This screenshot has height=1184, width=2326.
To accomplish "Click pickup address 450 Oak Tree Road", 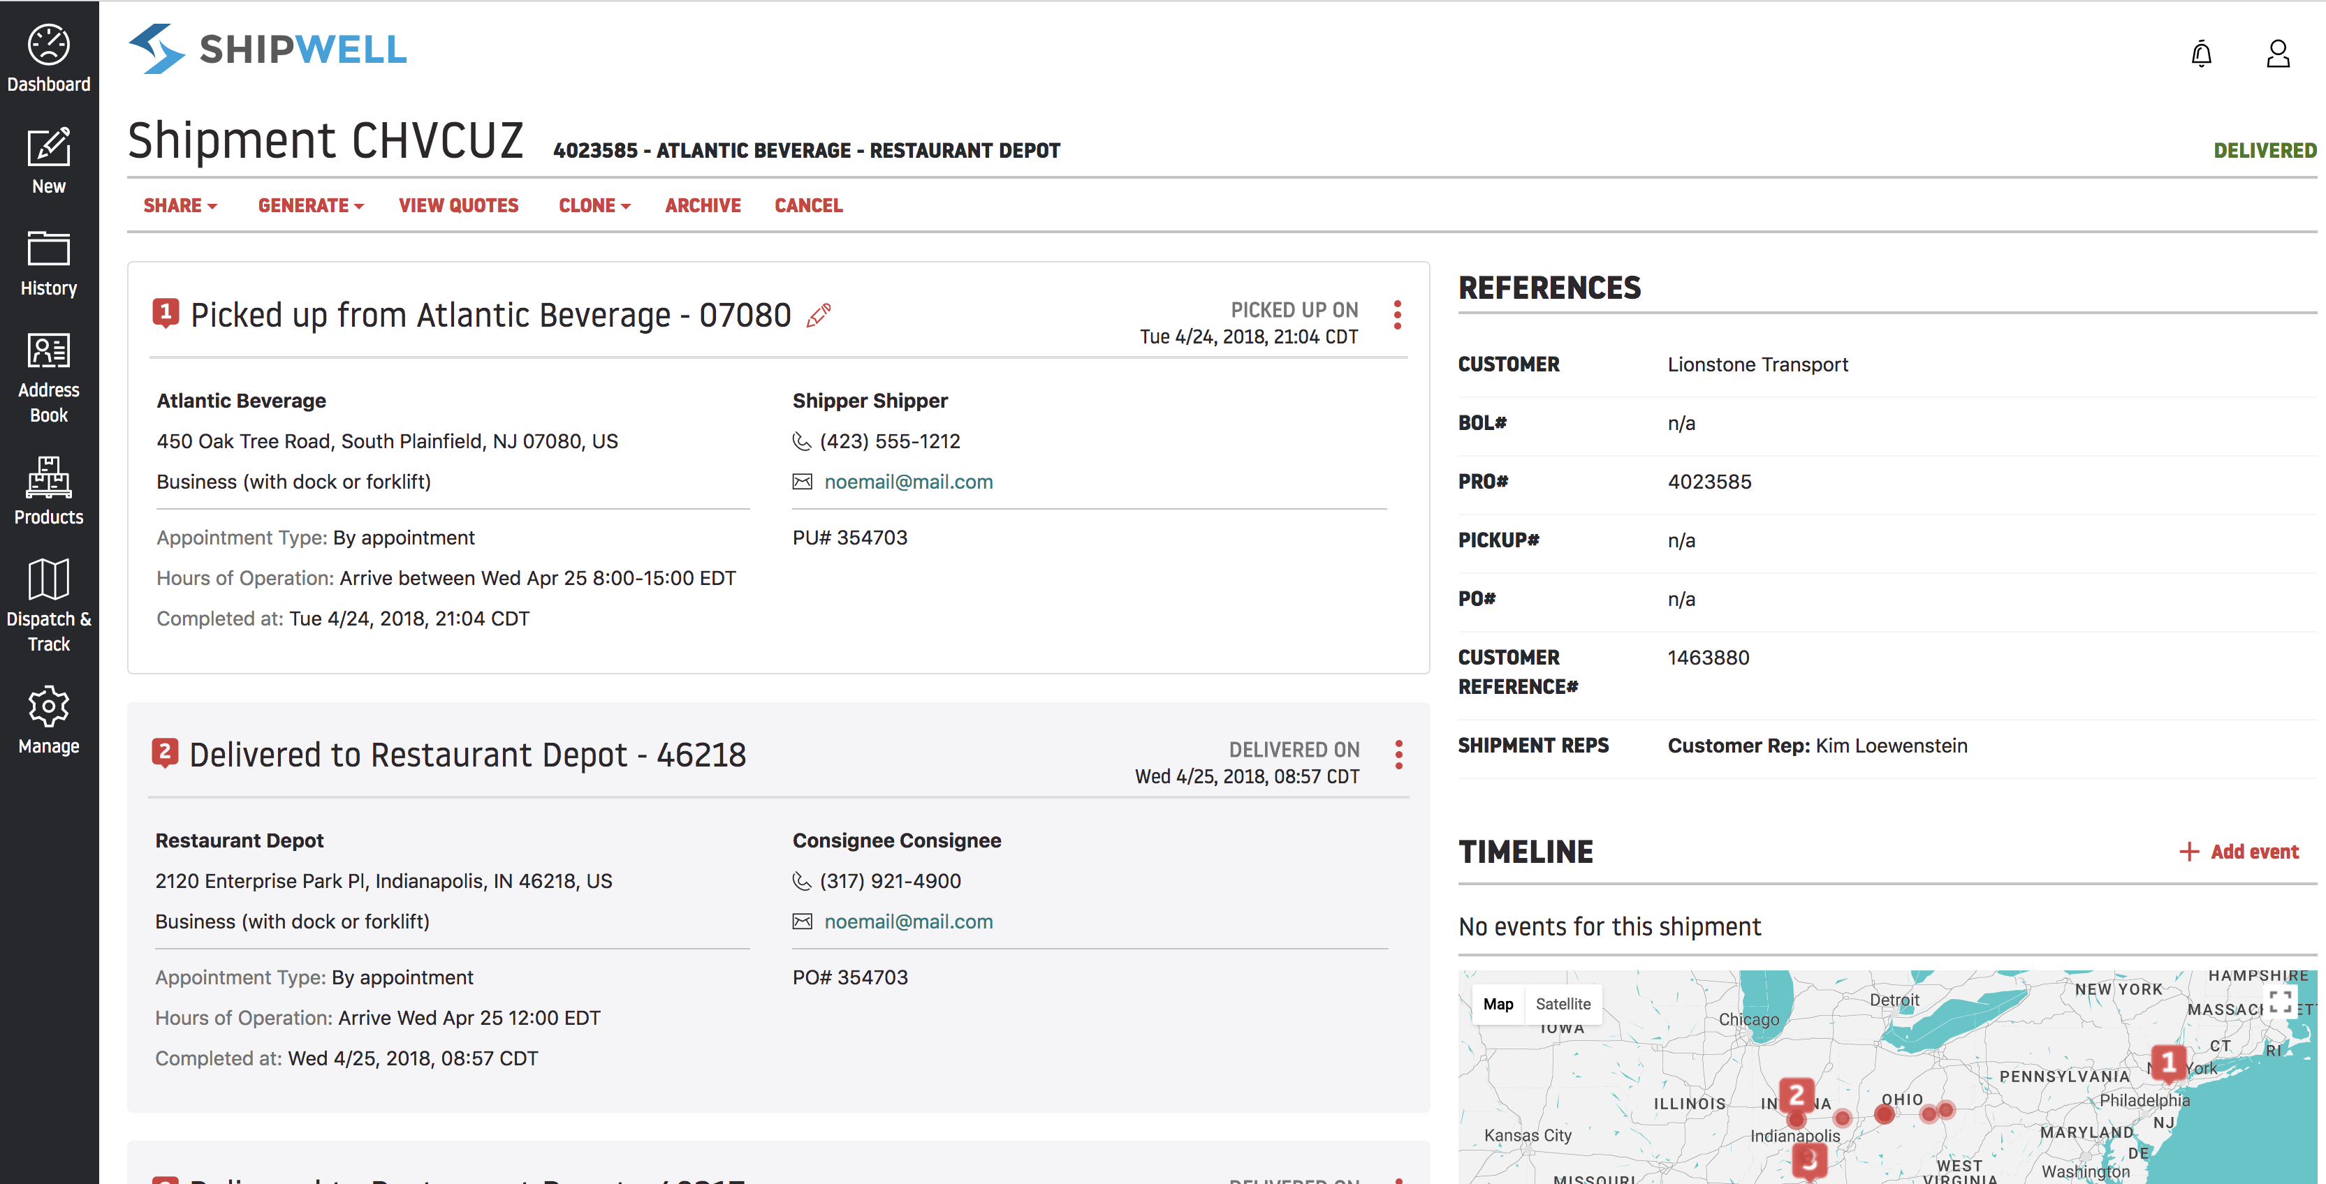I will (388, 441).
